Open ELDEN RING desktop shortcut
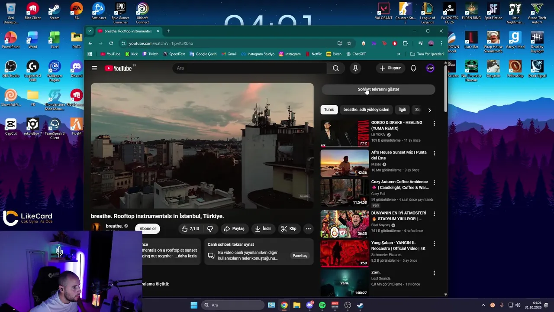 (471, 12)
